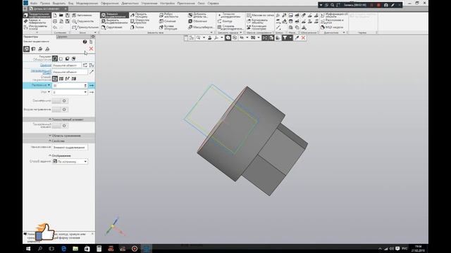451x253 pixels.
Task: Click the Section 'Укажите объект' field
Action: pyautogui.click(x=66, y=65)
